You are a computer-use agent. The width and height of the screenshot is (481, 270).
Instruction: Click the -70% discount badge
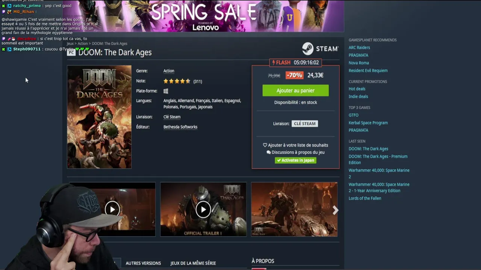294,75
